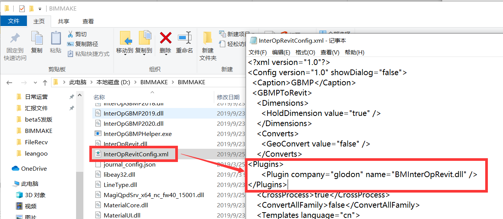
Task: Open the Quick Access Toolbar customize dropdown
Action: [x=40, y=9]
